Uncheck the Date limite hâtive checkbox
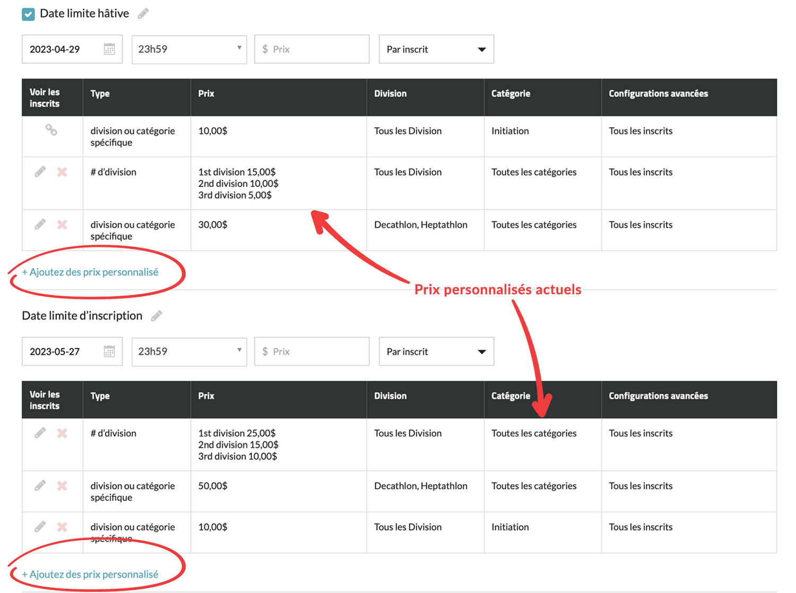Viewport: 796px width, 593px height. coord(28,14)
